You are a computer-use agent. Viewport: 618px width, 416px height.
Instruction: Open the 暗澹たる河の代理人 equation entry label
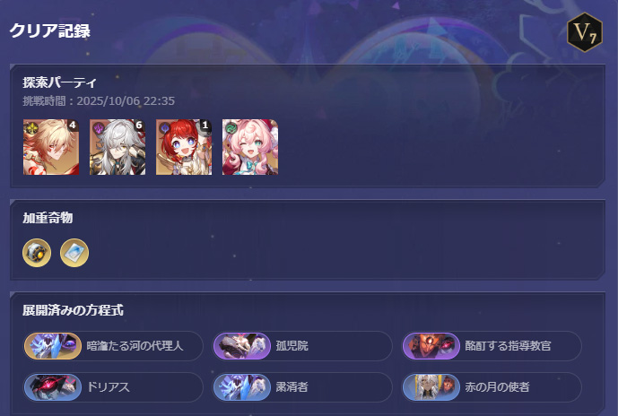135,346
